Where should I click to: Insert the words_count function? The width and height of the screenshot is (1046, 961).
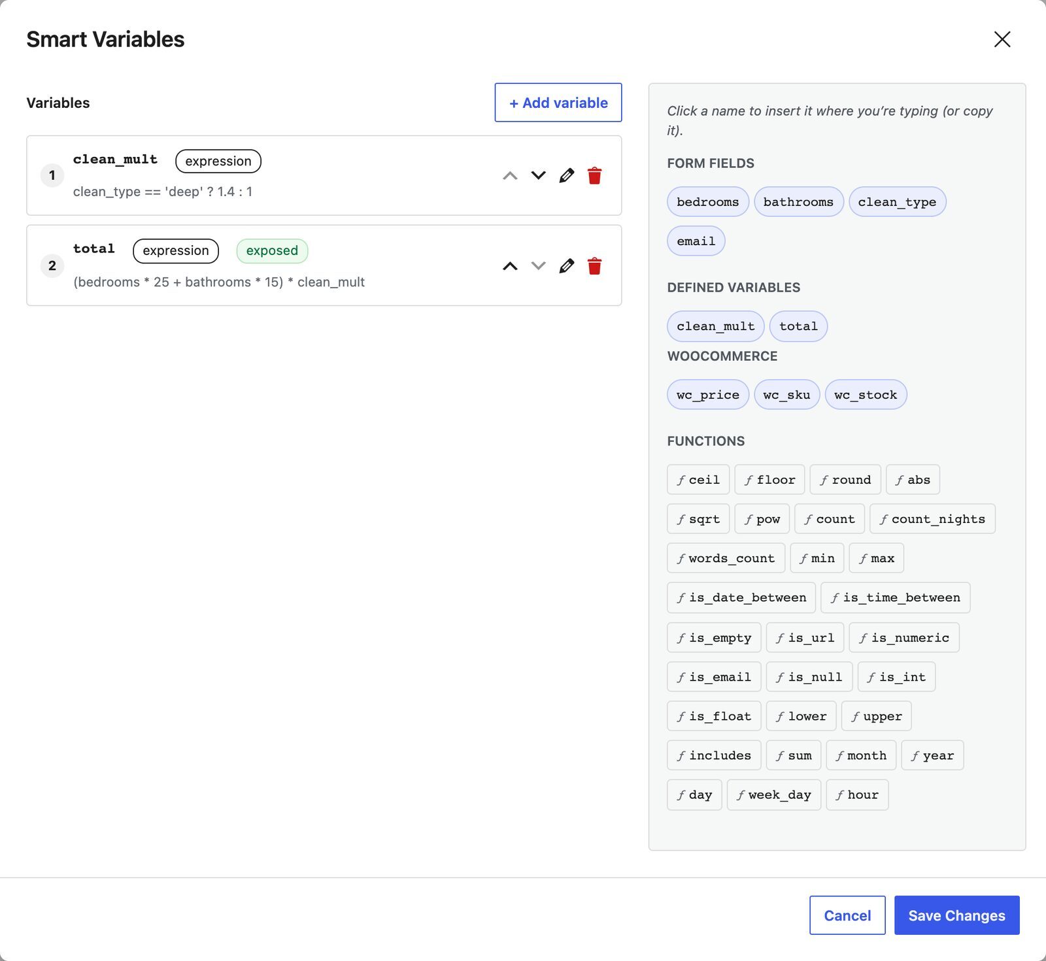[726, 558]
